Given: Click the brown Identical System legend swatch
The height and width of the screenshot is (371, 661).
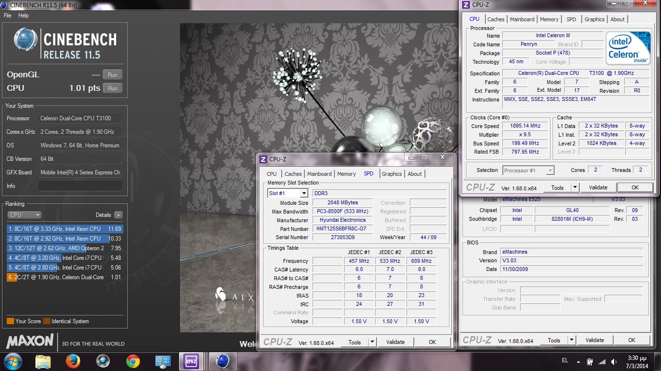Looking at the screenshot, I should pos(46,321).
